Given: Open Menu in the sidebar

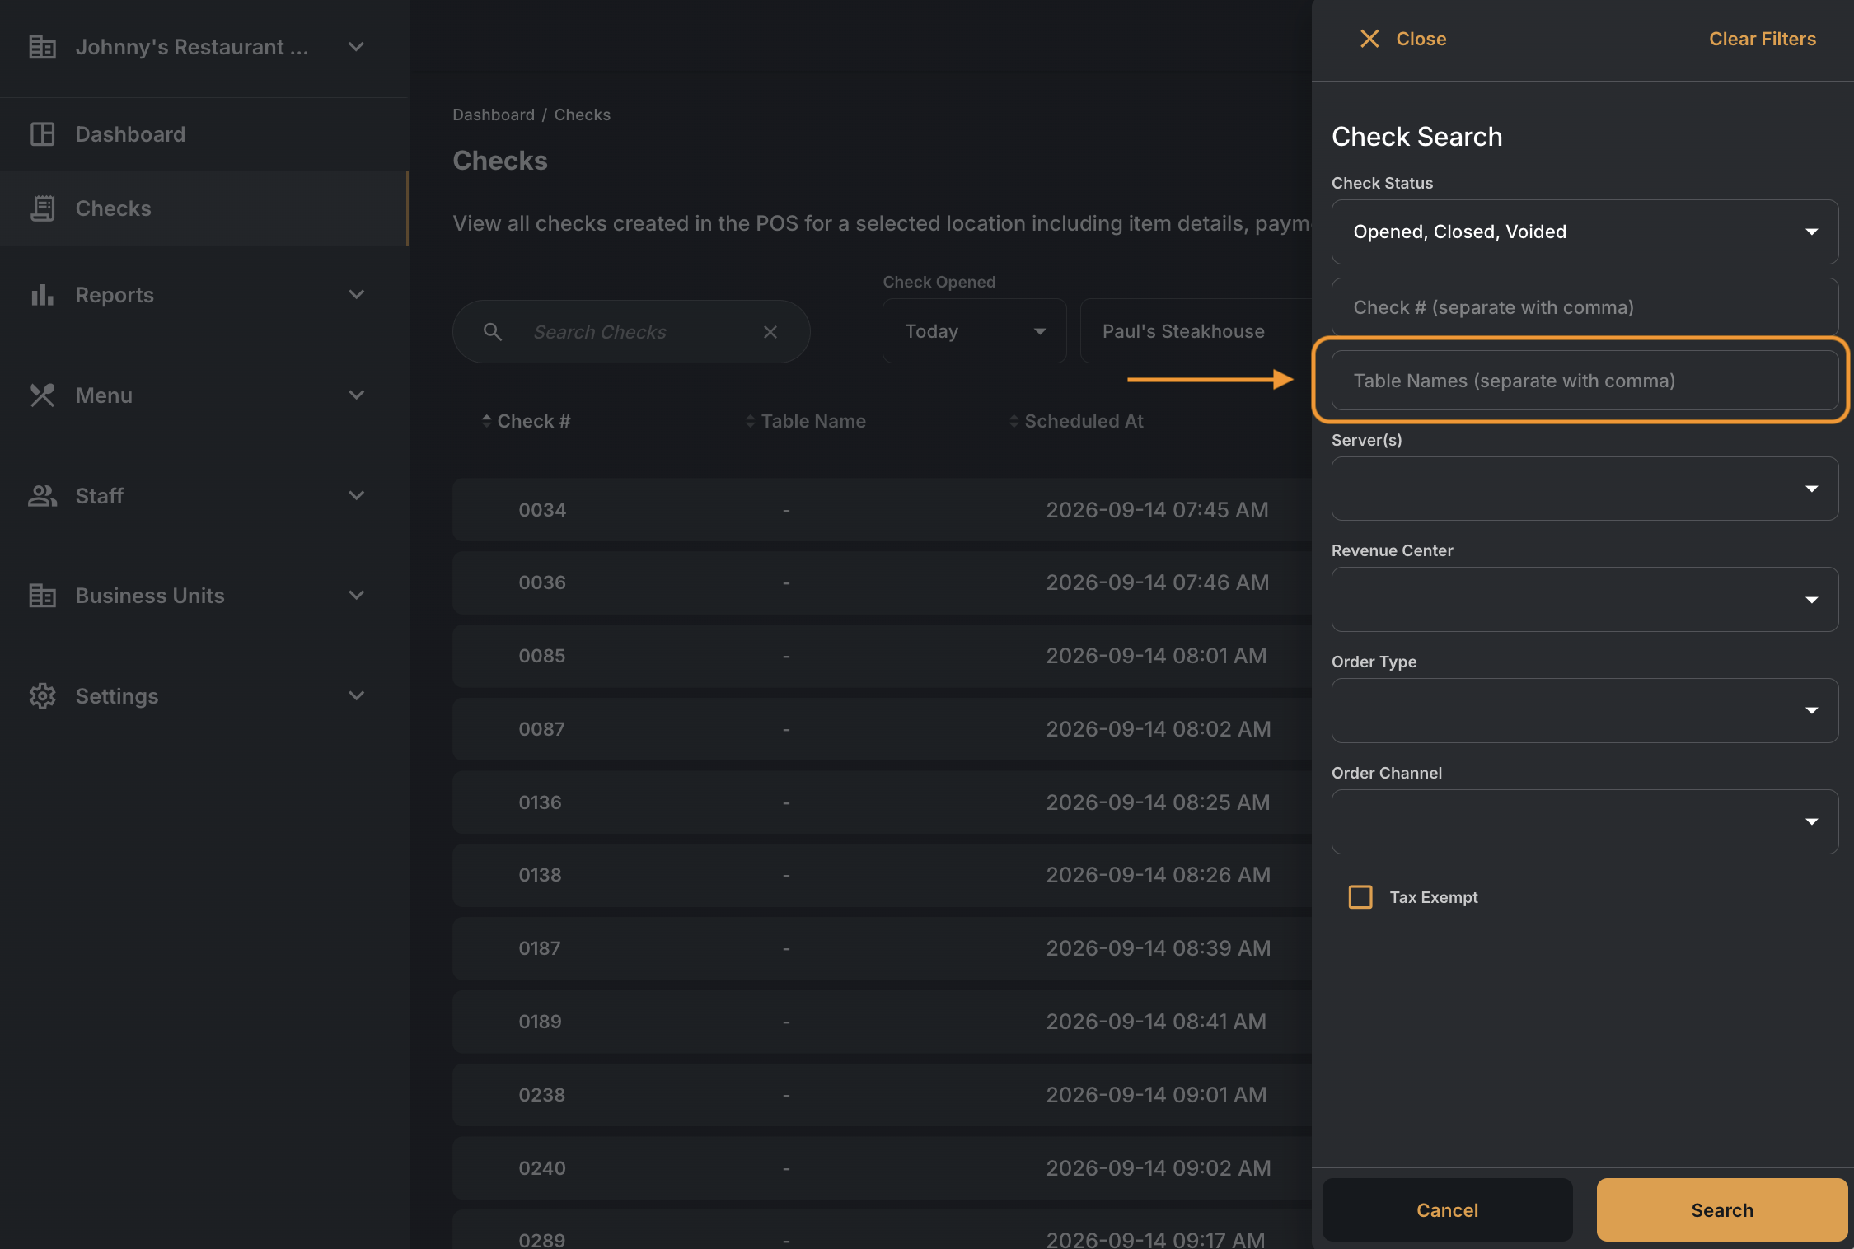Looking at the screenshot, I should point(204,395).
